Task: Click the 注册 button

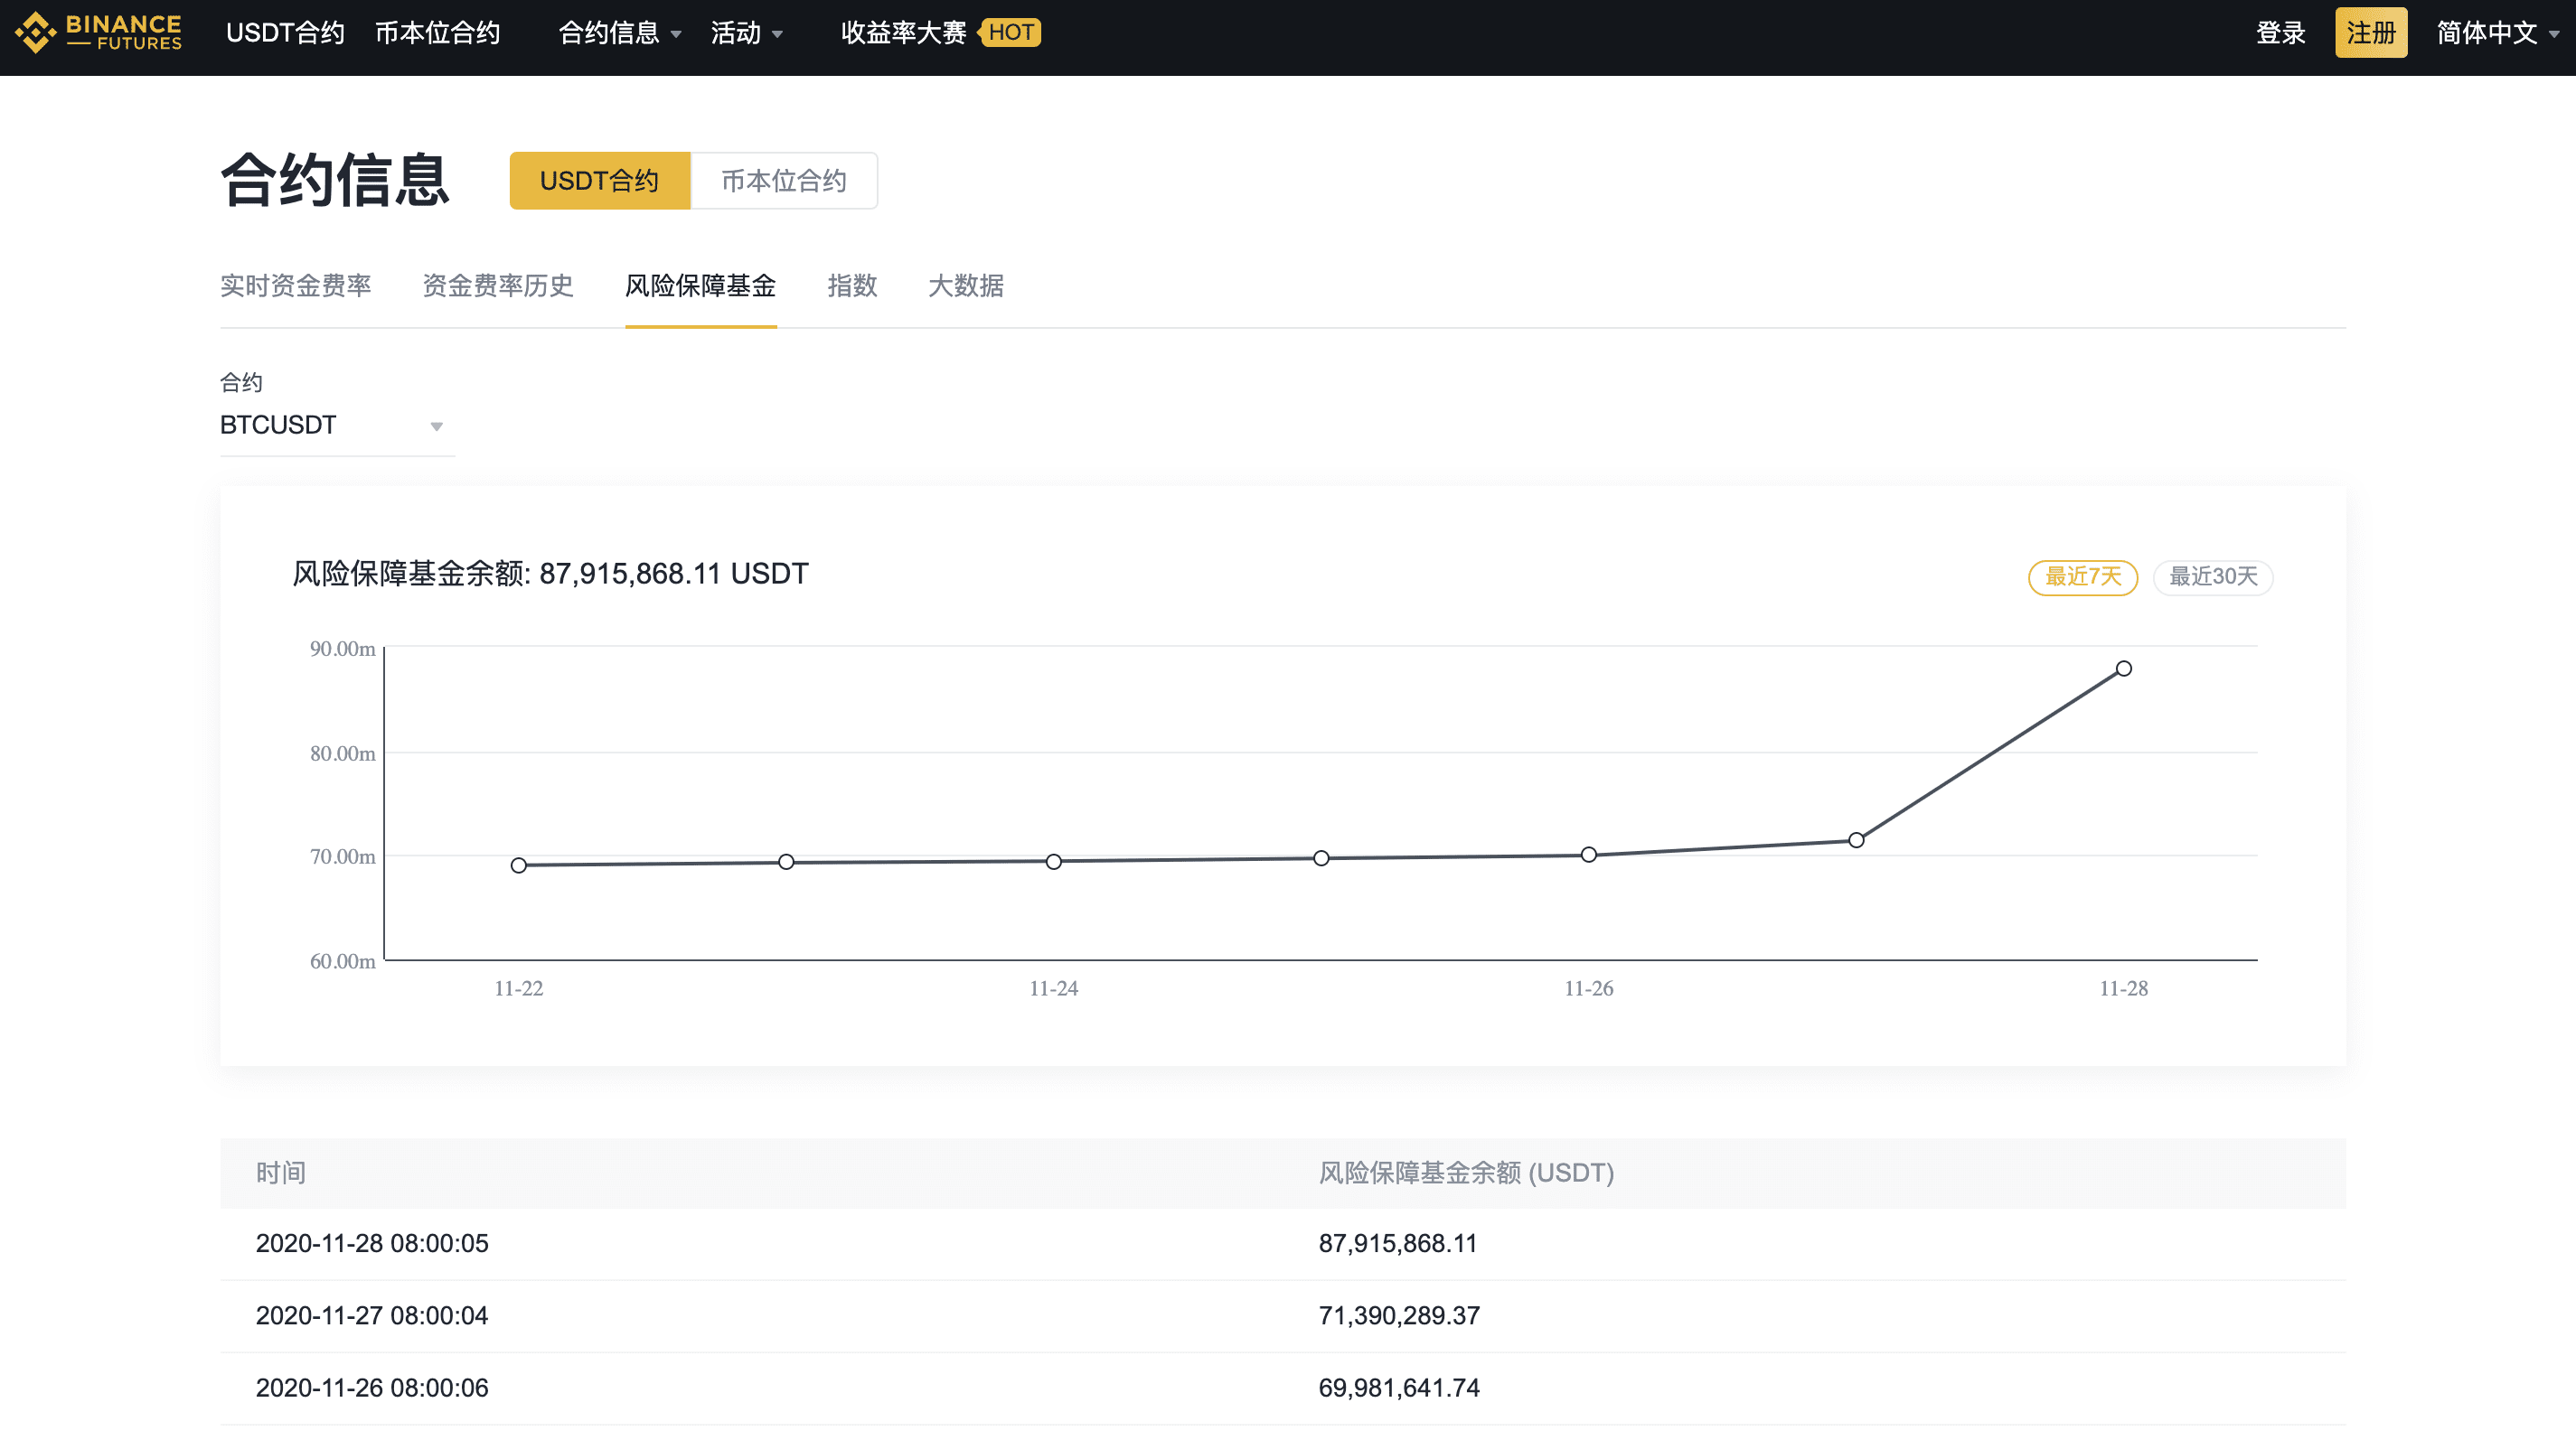Action: click(x=2371, y=33)
